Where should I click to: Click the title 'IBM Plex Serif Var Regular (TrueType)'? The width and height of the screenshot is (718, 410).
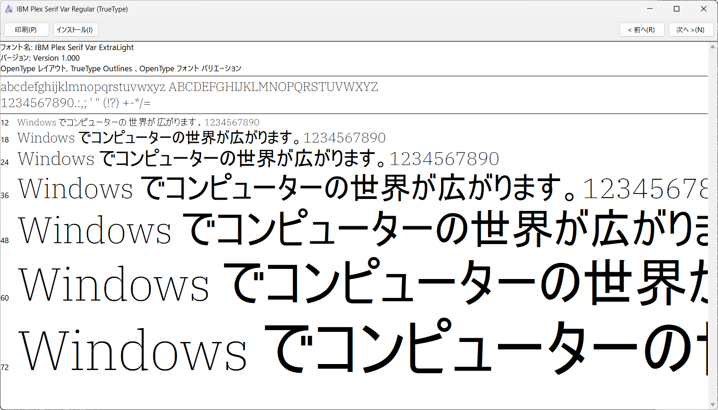[x=72, y=9]
